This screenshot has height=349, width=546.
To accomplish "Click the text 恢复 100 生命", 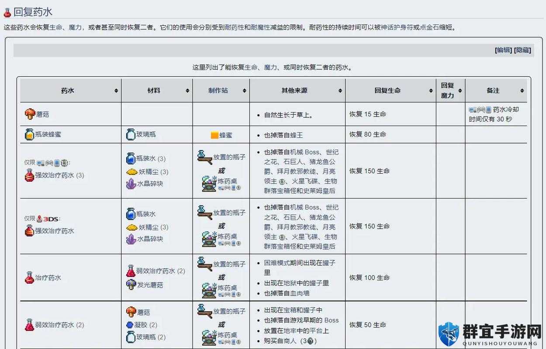I will pos(370,277).
